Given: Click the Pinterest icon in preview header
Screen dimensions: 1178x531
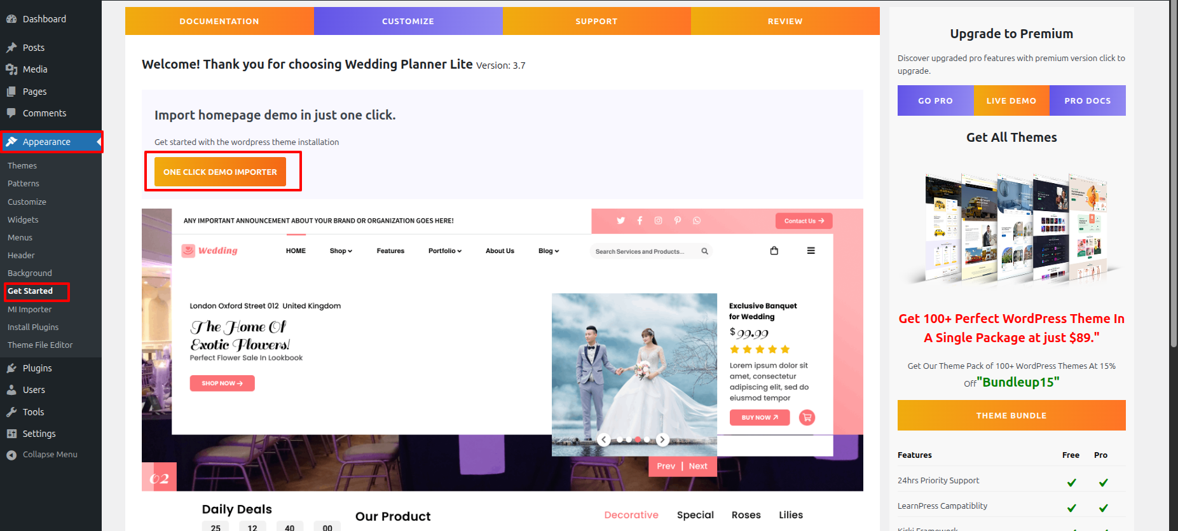Looking at the screenshot, I should [x=678, y=221].
